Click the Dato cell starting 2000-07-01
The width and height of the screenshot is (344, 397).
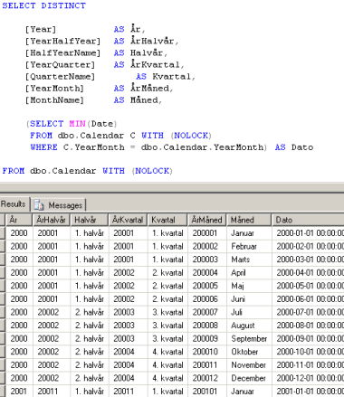click(x=308, y=312)
